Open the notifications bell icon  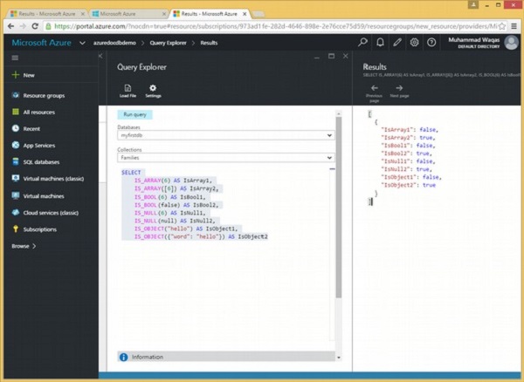[x=380, y=42]
